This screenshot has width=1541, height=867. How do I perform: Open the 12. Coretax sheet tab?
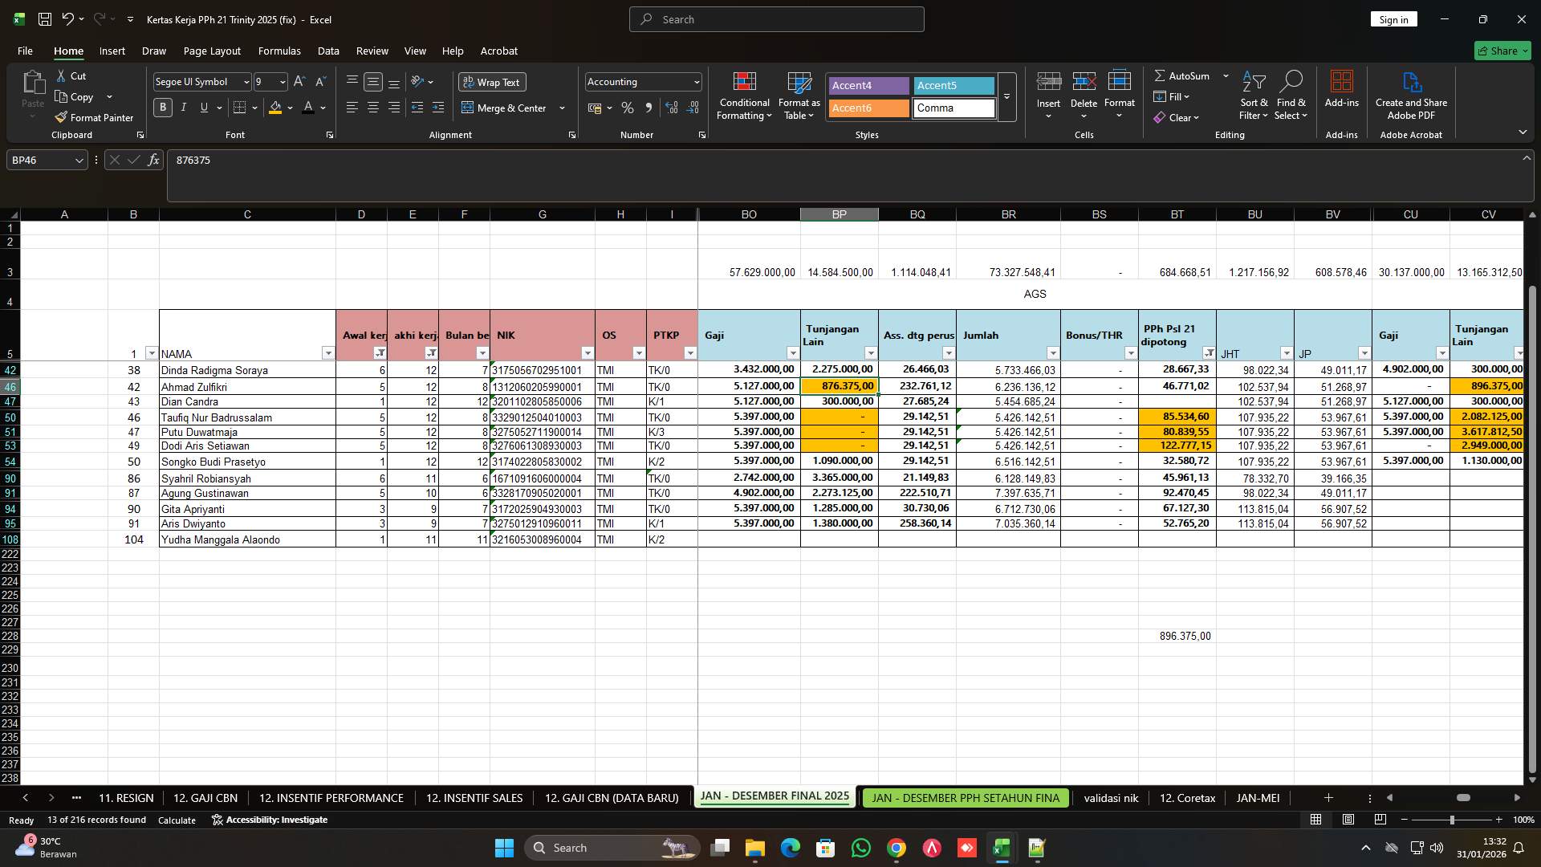click(1187, 797)
